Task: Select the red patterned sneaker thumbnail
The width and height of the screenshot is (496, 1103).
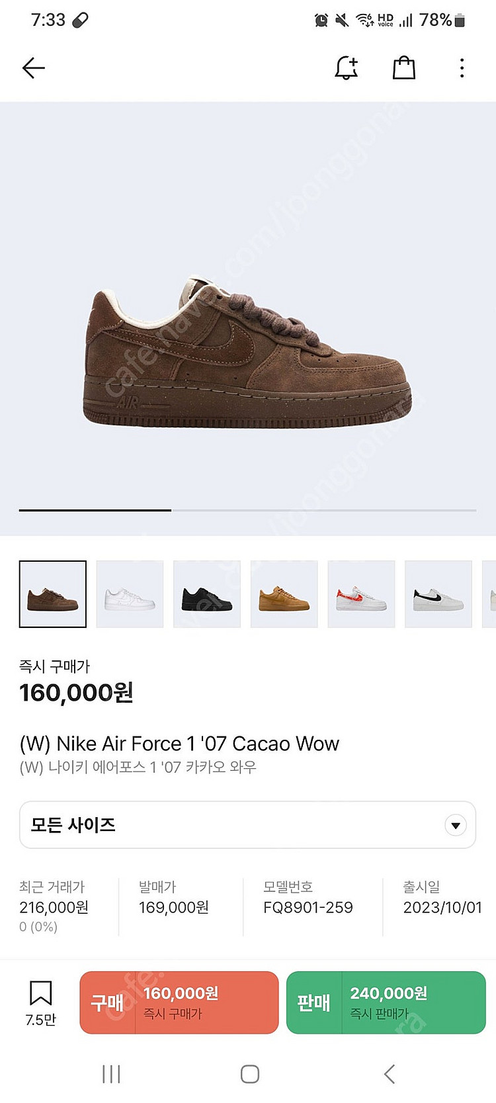Action: (361, 594)
